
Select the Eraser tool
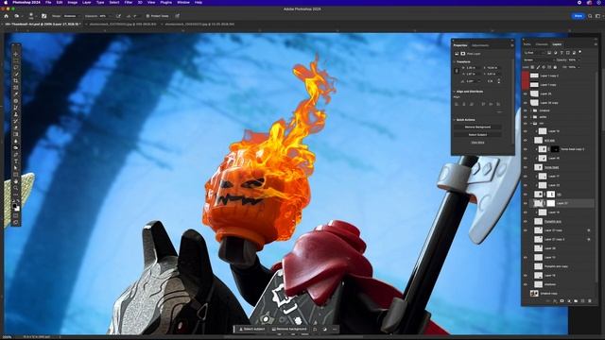15,127
